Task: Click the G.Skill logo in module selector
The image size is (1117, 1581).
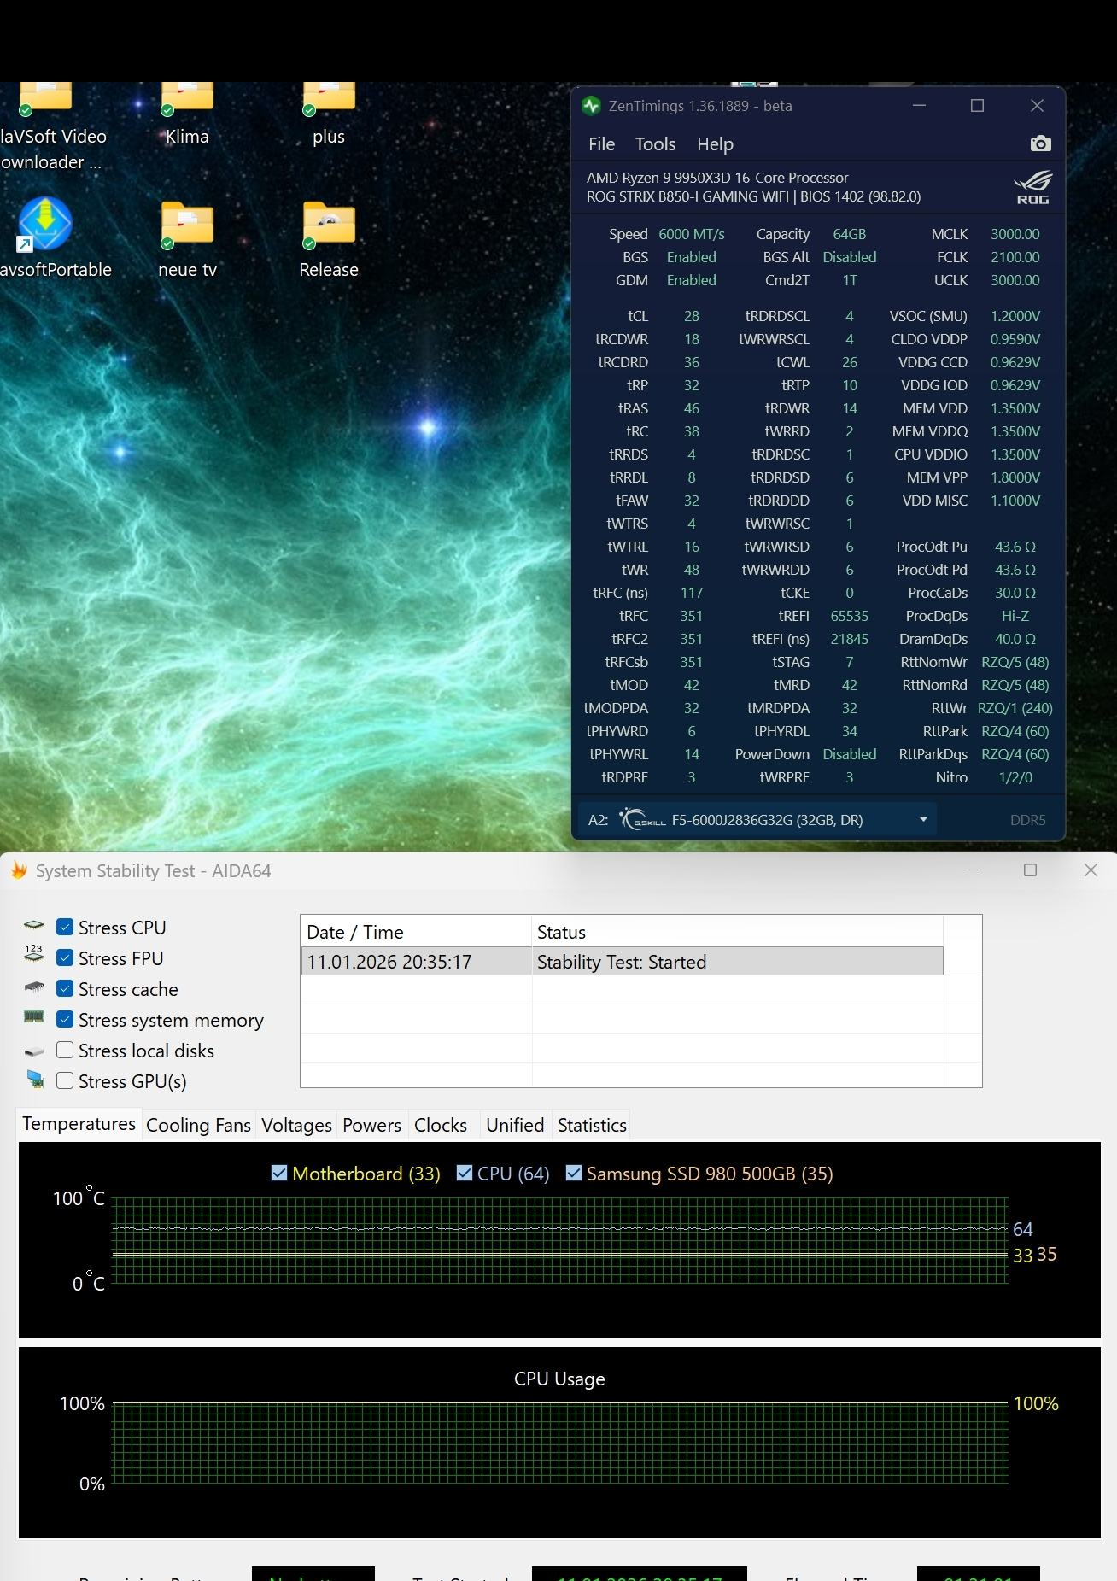Action: click(642, 819)
